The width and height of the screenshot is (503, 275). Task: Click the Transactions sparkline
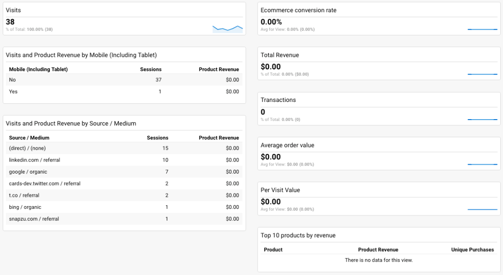[x=483, y=119]
